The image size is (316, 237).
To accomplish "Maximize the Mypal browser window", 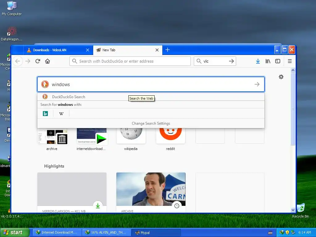I will click(285, 50).
